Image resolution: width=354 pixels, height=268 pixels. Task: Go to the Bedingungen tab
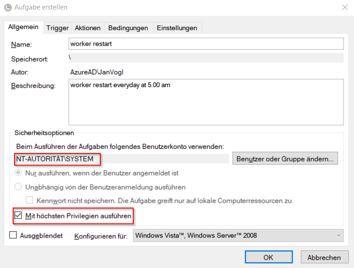(x=128, y=28)
